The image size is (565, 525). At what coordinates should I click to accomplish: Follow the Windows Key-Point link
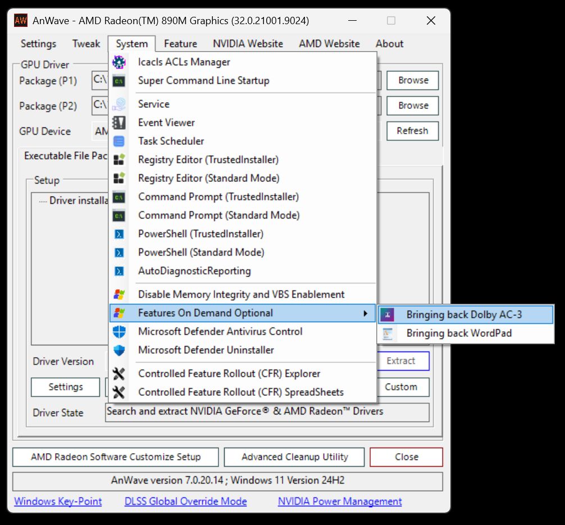click(x=58, y=501)
